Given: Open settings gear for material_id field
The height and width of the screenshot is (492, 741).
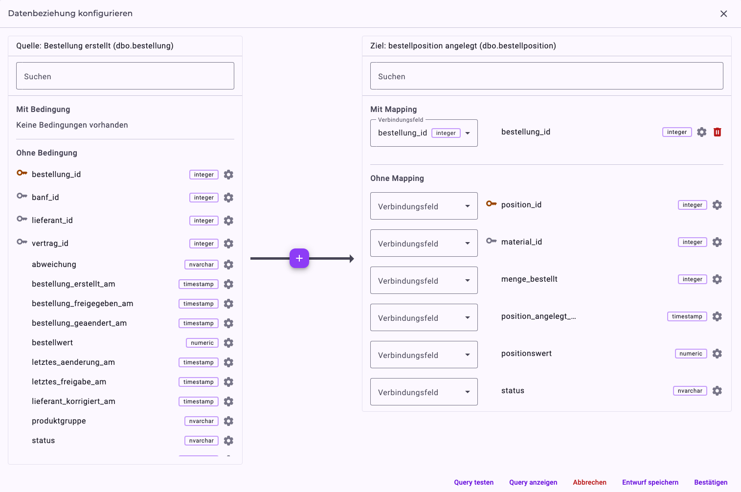Looking at the screenshot, I should tap(717, 242).
